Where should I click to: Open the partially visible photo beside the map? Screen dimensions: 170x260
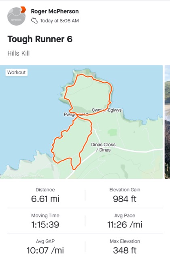coord(167,122)
